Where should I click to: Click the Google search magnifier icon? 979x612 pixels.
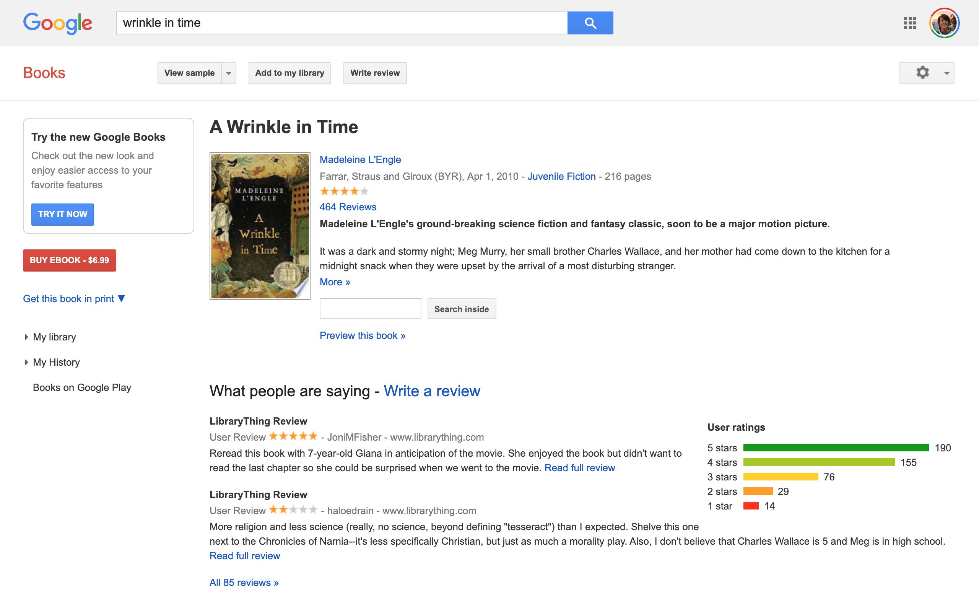(x=590, y=23)
